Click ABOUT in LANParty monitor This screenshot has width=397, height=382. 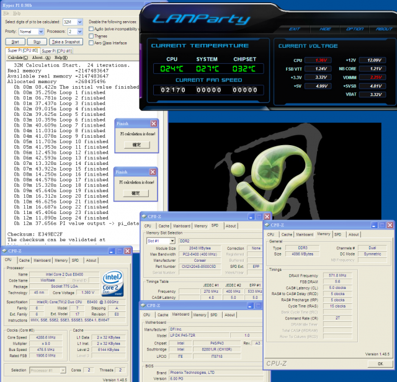(384, 29)
